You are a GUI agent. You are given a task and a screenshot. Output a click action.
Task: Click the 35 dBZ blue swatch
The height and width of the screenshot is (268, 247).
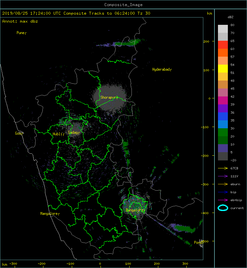(223, 124)
